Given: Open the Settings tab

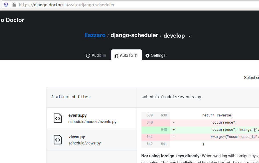Looking at the screenshot, I should (155, 55).
